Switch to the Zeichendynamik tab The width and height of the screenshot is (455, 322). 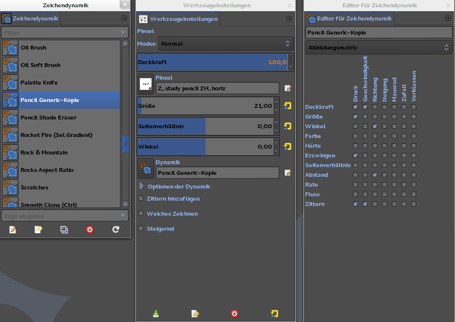(x=30, y=18)
